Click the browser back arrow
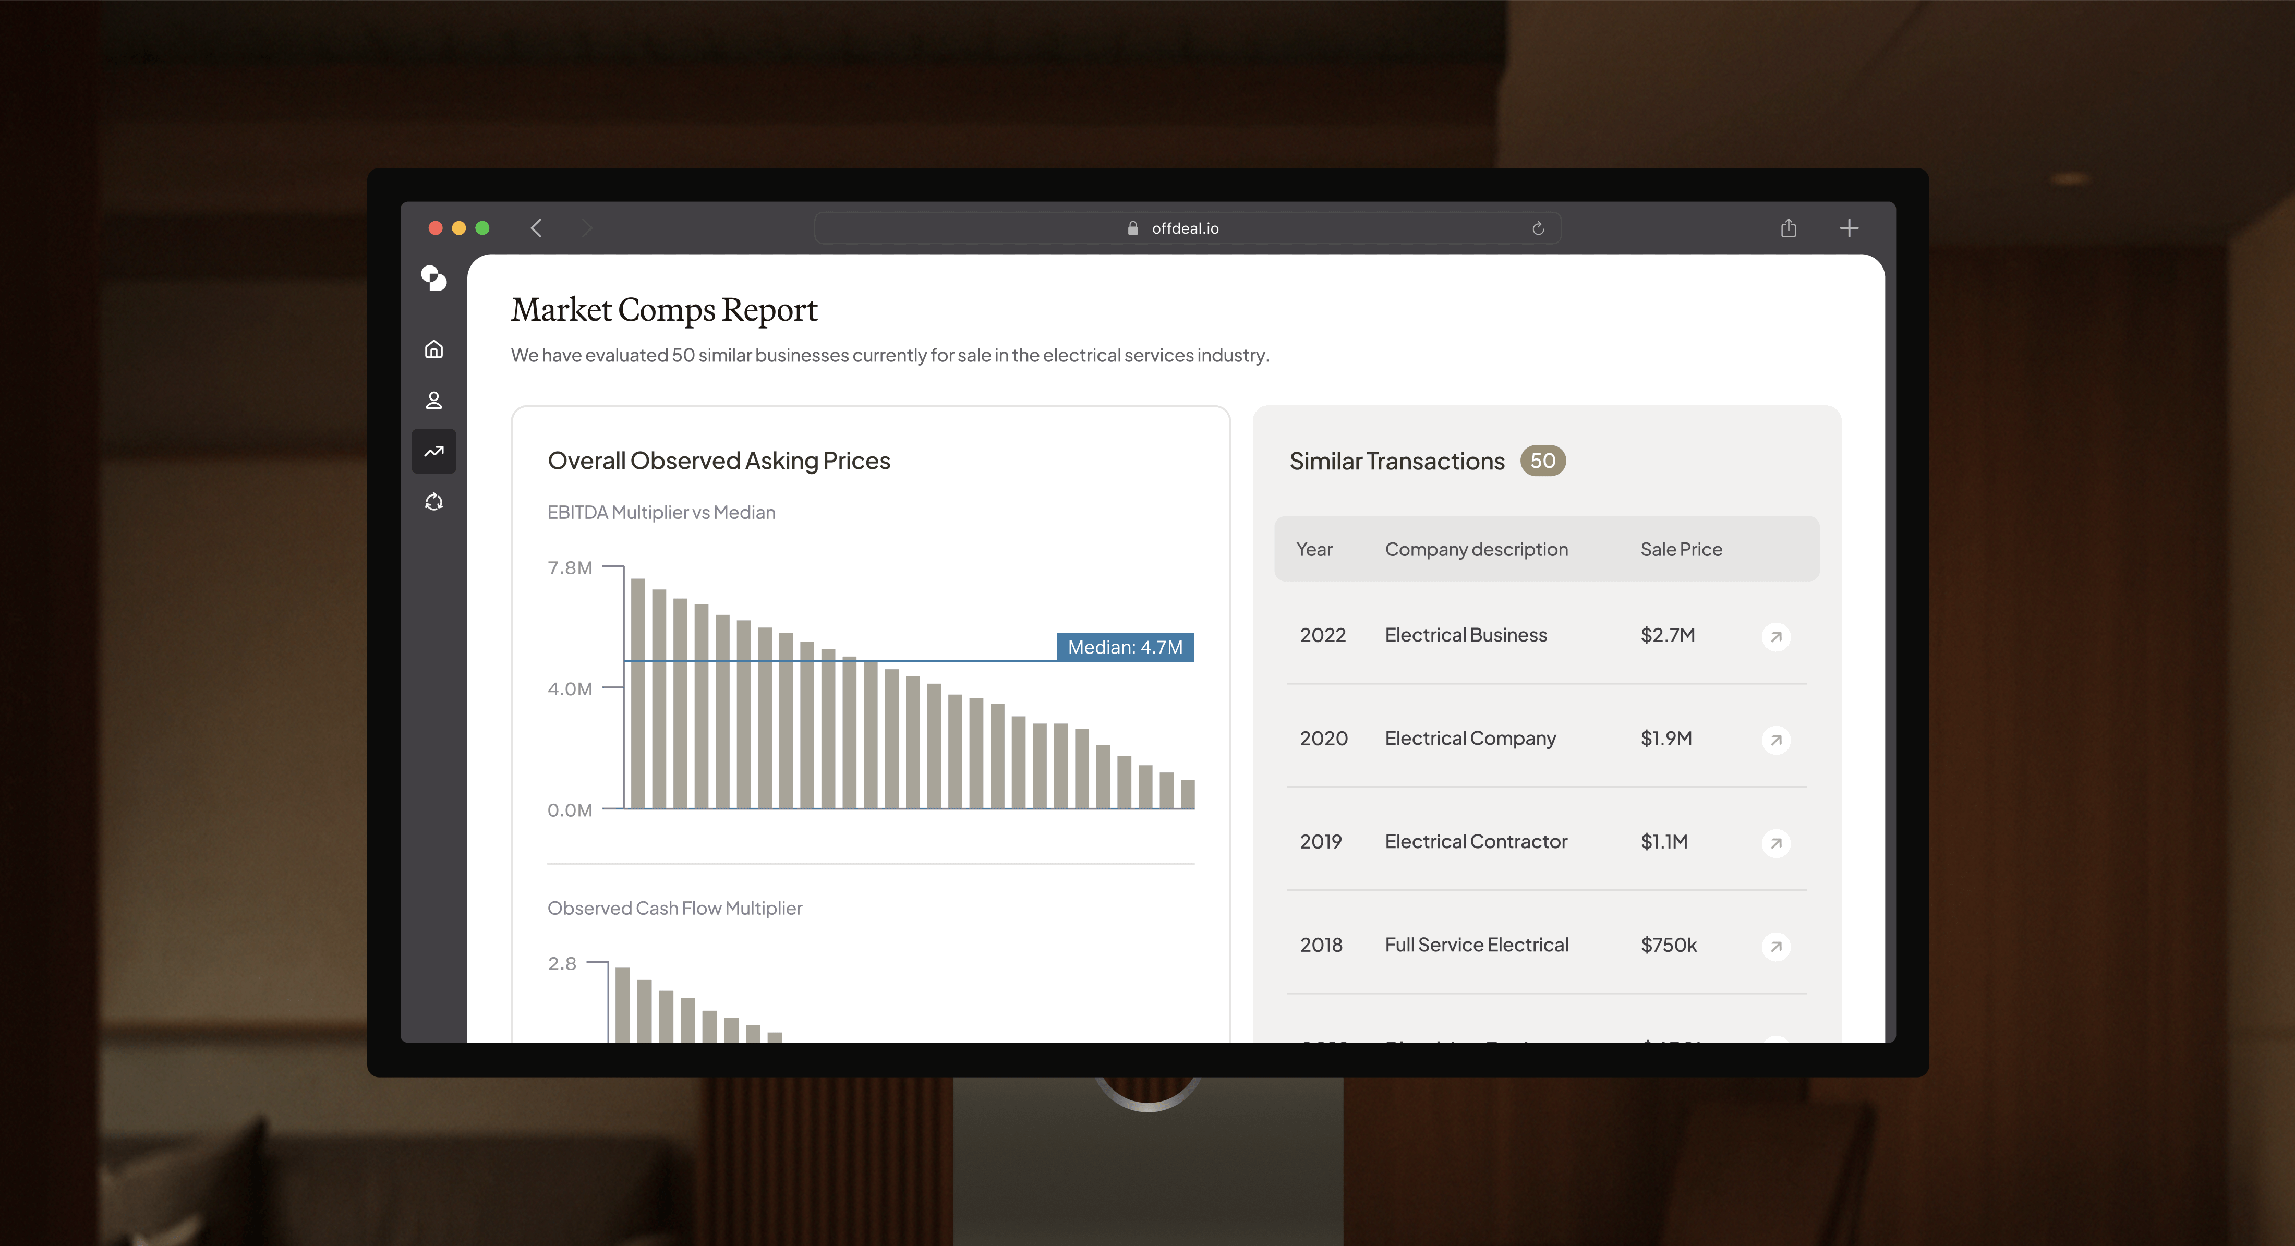The image size is (2295, 1246). click(x=536, y=228)
